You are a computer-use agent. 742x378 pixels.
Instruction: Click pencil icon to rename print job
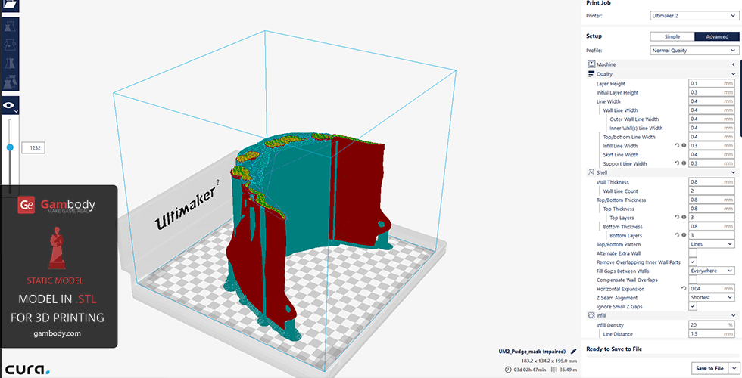pos(573,351)
